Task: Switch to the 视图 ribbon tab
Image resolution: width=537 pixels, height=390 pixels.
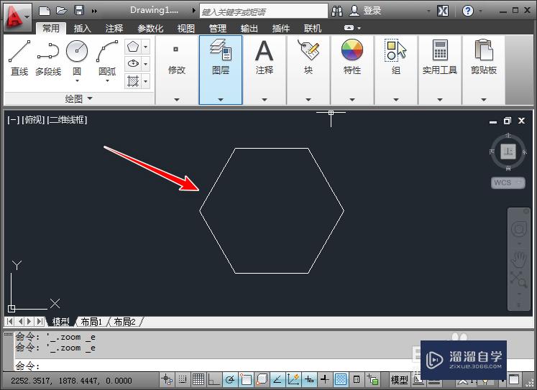Action: pyautogui.click(x=186, y=29)
